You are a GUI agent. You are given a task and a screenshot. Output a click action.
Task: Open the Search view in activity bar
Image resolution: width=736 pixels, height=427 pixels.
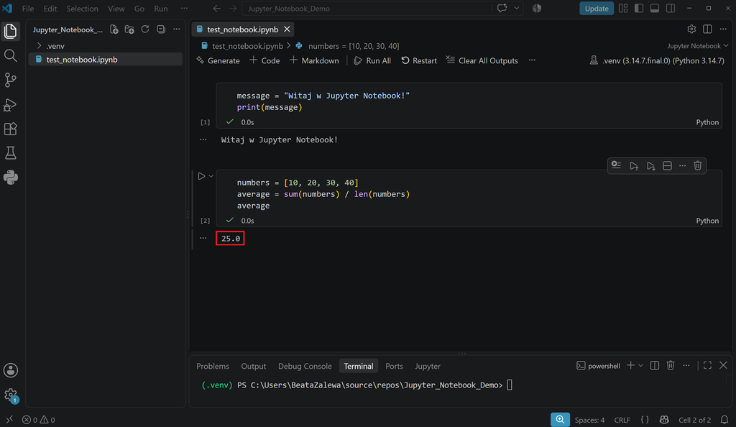coord(10,55)
